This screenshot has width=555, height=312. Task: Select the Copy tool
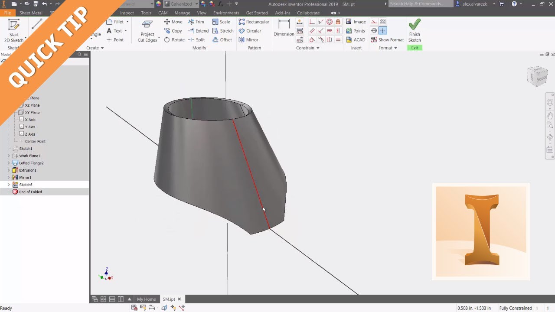point(173,31)
